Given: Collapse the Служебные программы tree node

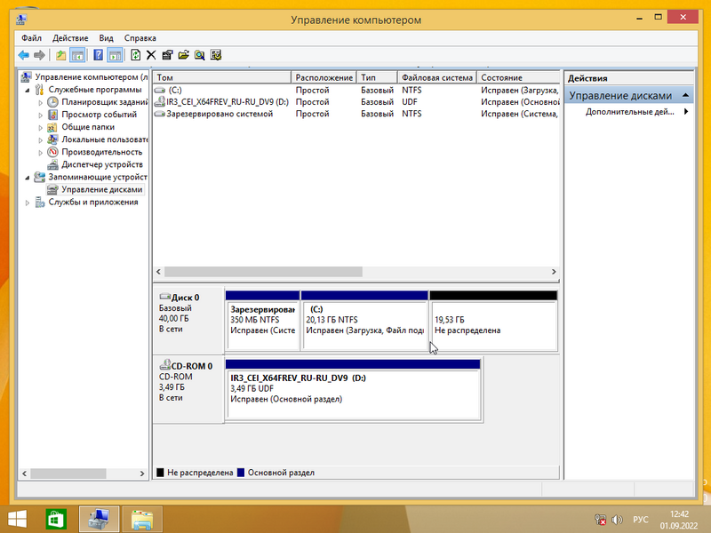Looking at the screenshot, I should point(28,90).
